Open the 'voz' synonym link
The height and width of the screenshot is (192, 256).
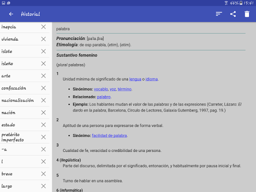[112, 89]
